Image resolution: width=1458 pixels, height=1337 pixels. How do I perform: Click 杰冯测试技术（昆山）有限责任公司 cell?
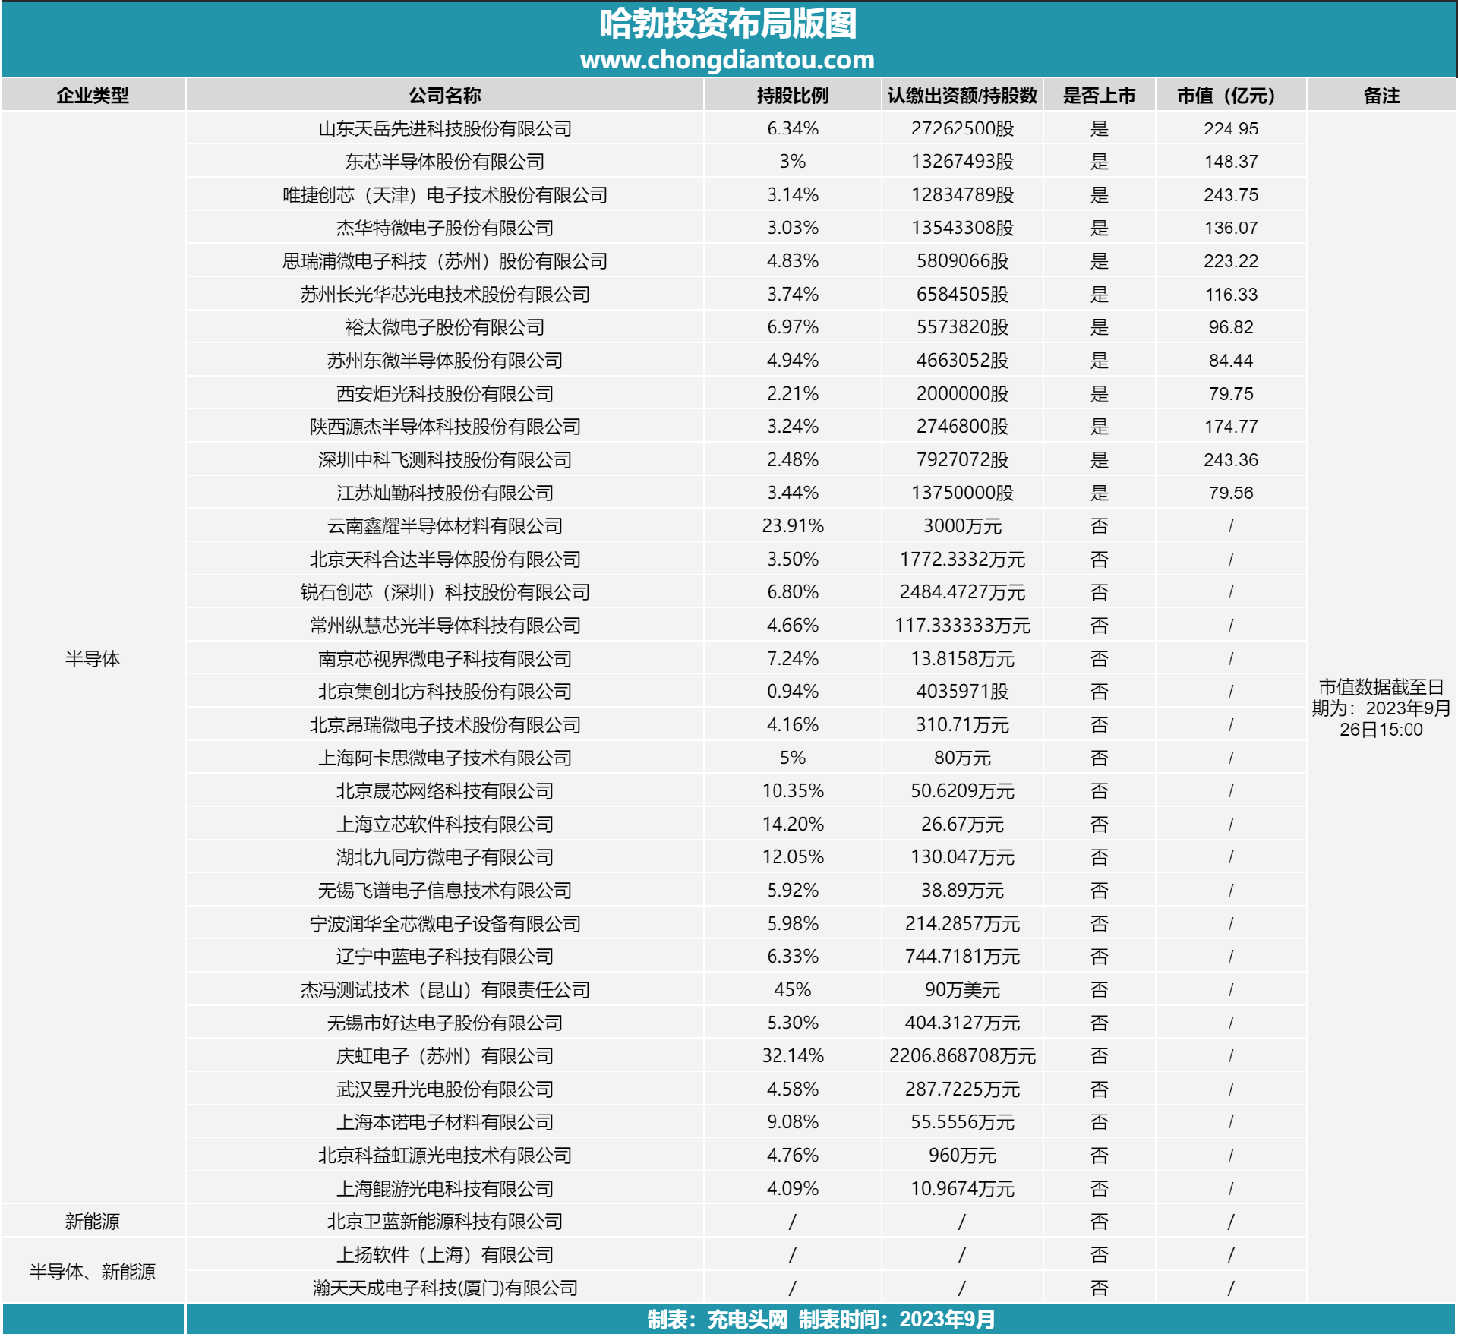445,990
